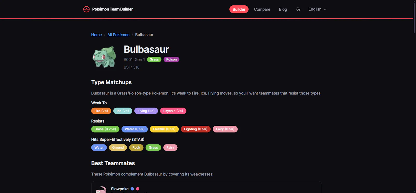This screenshot has width=416, height=193.
Task: Open the English language dropdown
Action: coord(317,9)
